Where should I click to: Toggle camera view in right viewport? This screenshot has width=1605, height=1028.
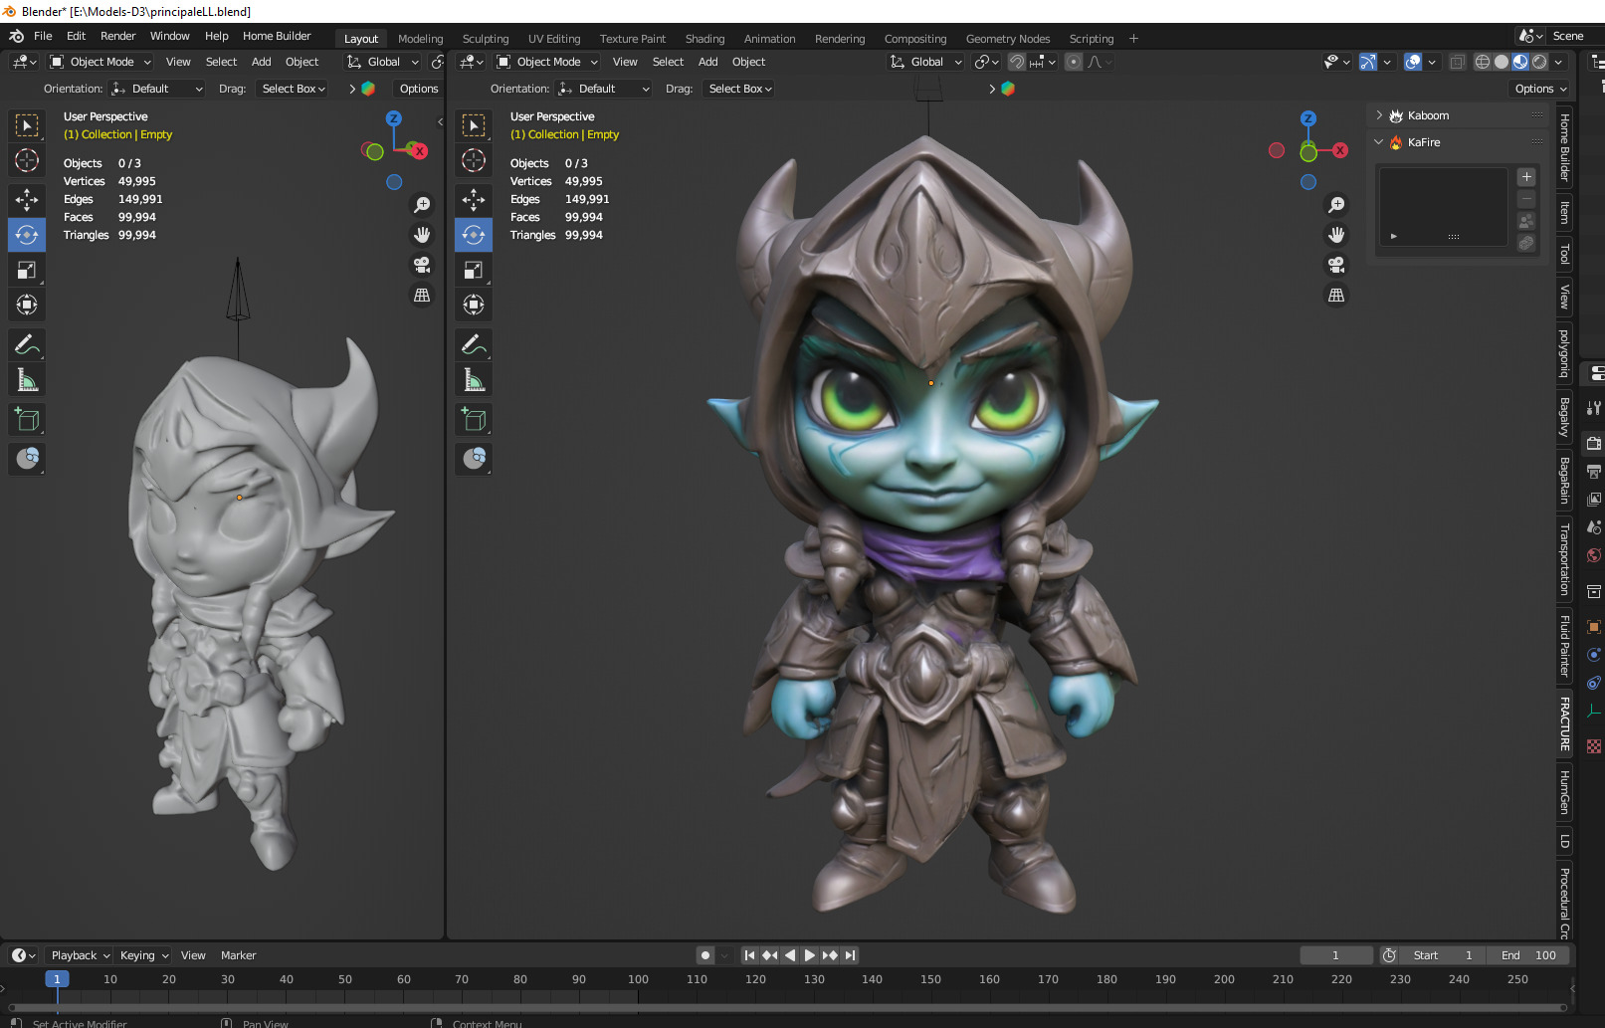(x=1336, y=265)
